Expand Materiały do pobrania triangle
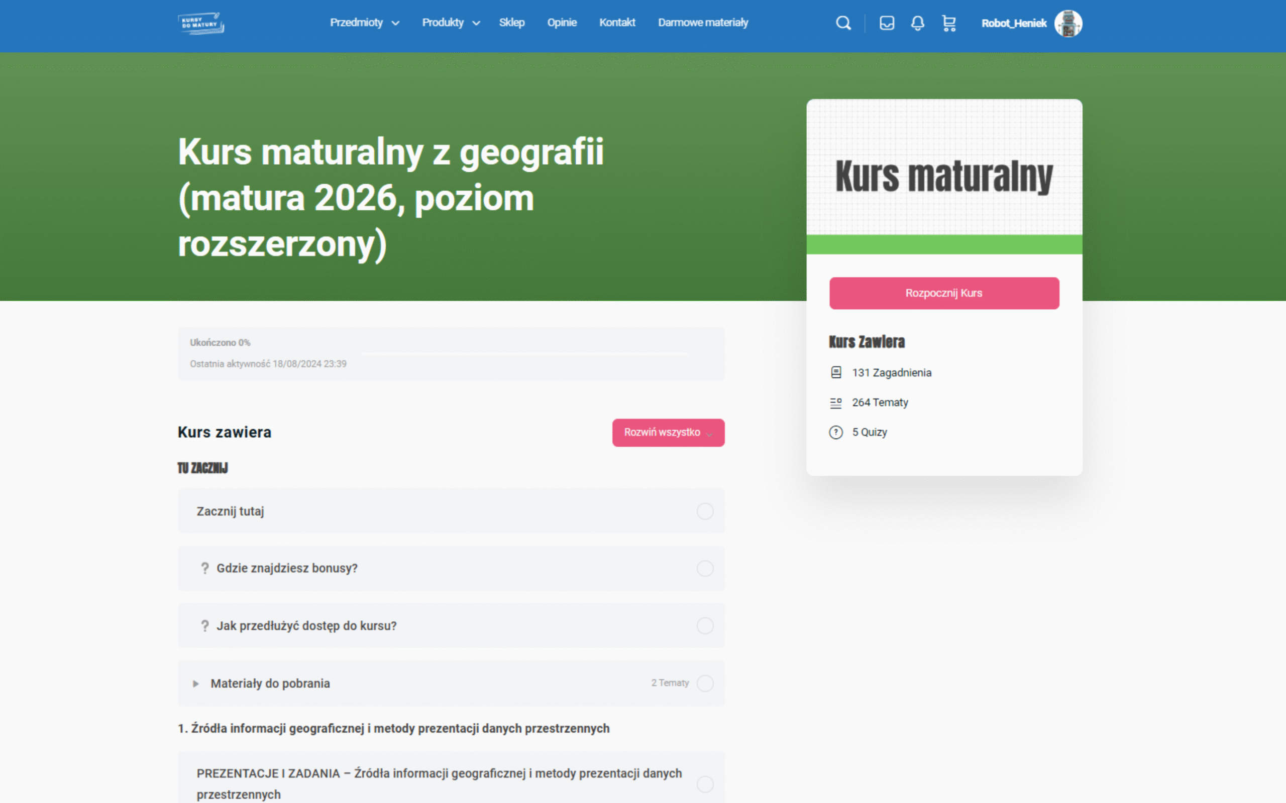Image resolution: width=1286 pixels, height=803 pixels. point(195,684)
